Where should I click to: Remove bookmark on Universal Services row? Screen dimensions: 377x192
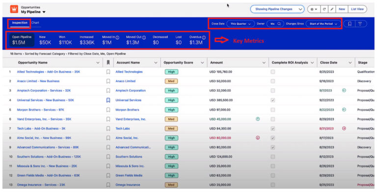point(108,100)
